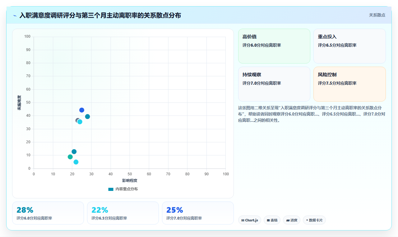
Task: Open the 风险控制 quadrant card
Action: (349, 84)
